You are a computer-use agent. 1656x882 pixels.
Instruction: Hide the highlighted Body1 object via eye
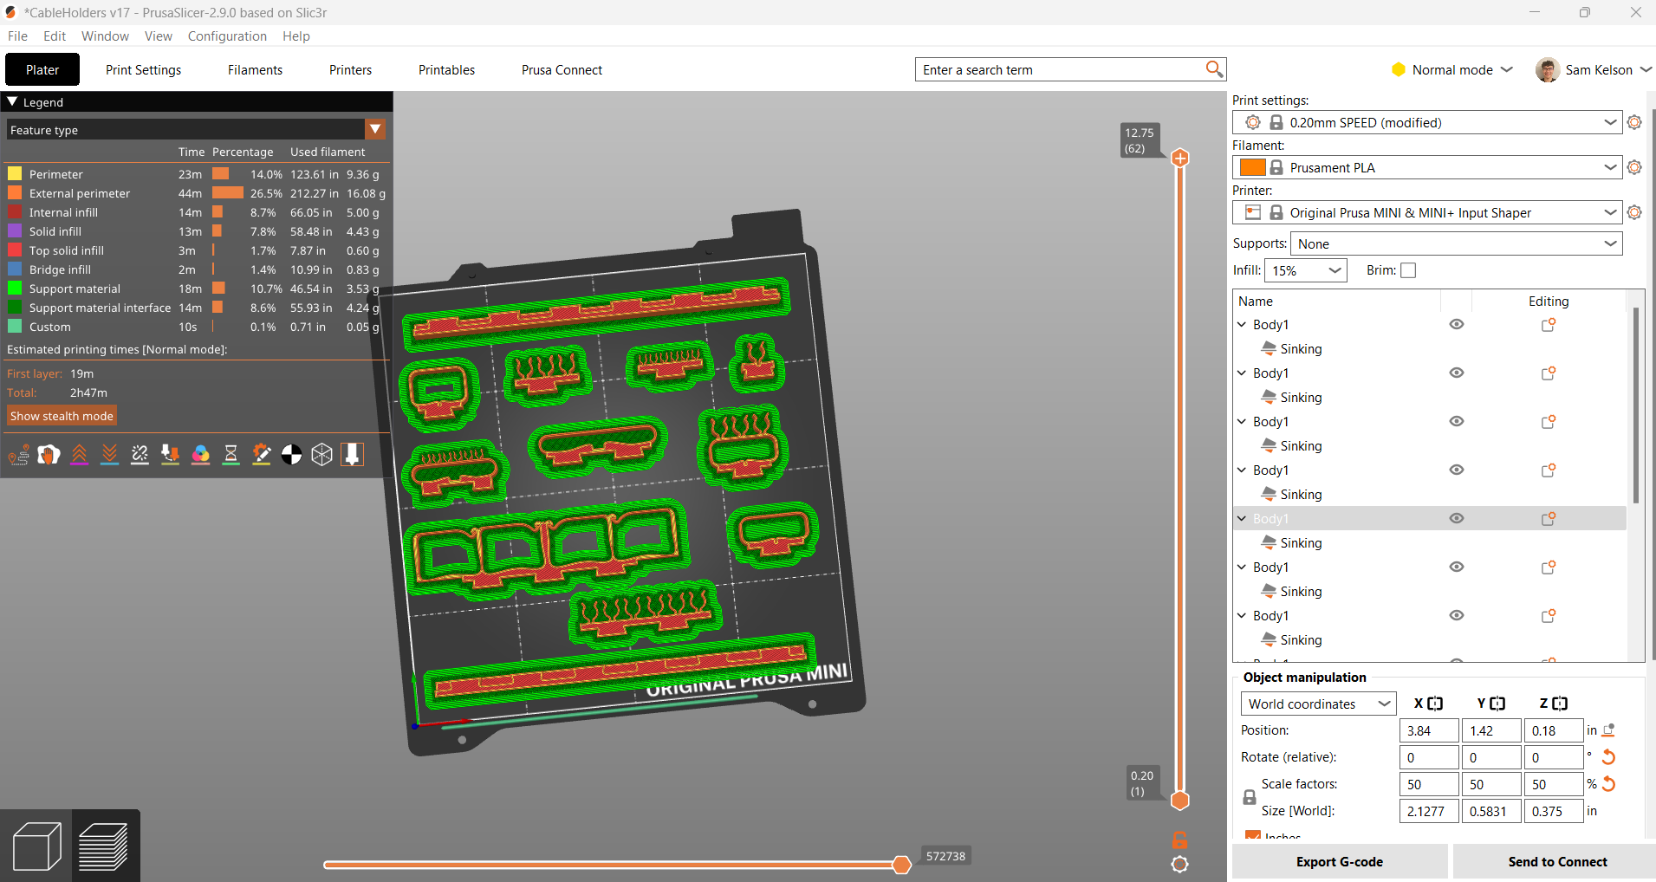pos(1457,518)
